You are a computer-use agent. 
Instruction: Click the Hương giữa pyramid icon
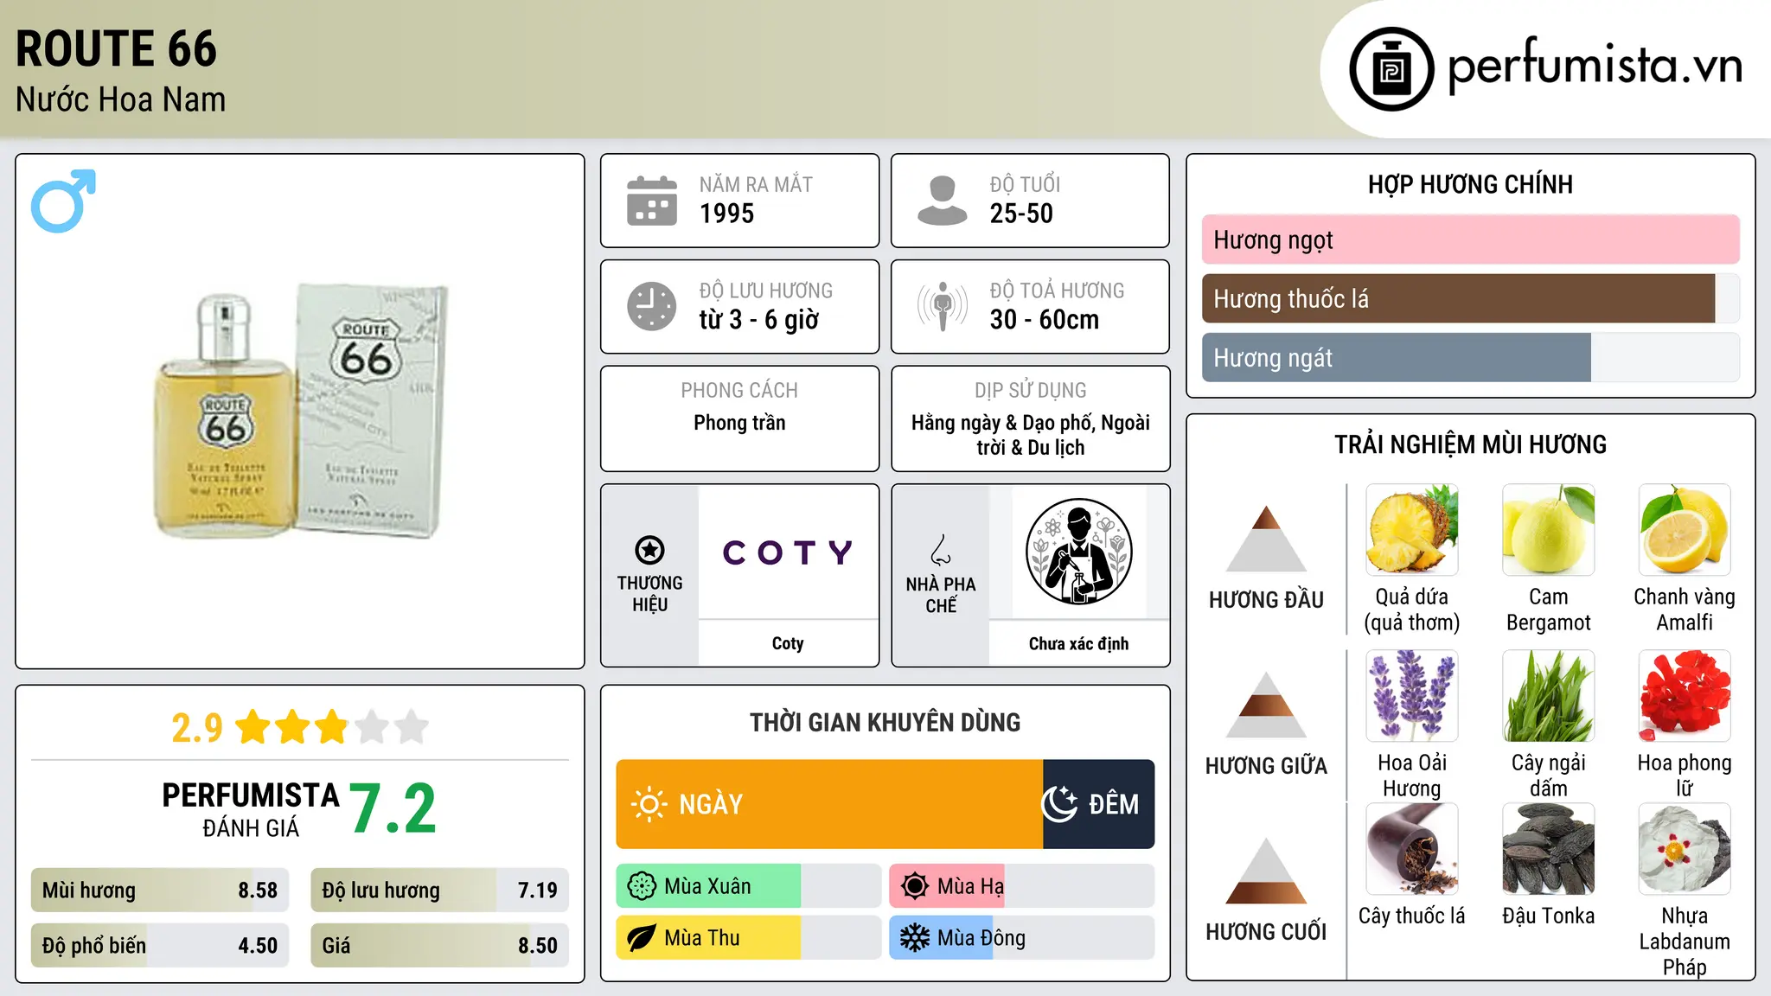coord(1266,705)
